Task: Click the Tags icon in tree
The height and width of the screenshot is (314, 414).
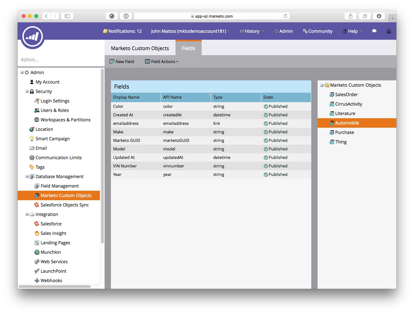Action: (32, 167)
